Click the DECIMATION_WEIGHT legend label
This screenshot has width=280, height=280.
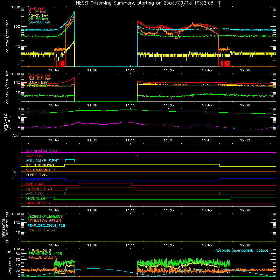click(x=44, y=221)
